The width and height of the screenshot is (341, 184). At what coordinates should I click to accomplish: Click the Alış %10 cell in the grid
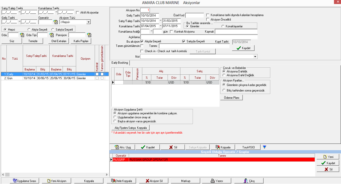click(147, 82)
